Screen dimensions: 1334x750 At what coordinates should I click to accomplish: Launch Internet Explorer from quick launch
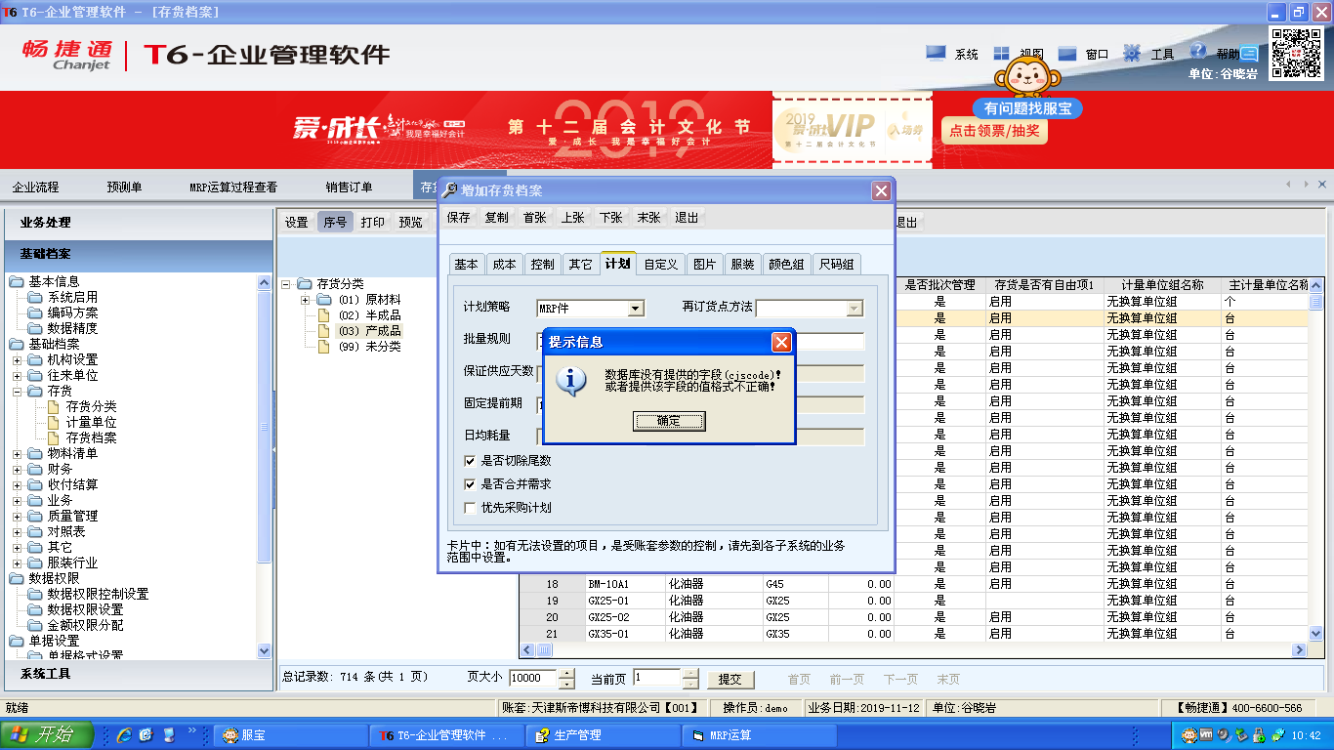pos(124,734)
